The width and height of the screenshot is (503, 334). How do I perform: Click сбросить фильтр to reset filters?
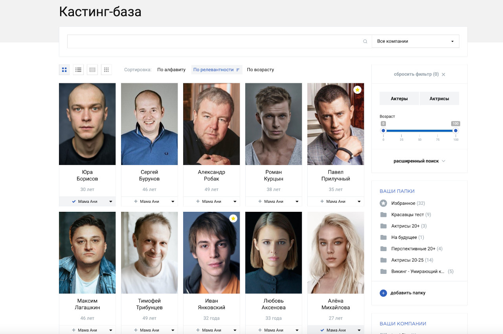[419, 74]
